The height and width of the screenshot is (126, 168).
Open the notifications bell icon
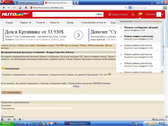pos(139,15)
